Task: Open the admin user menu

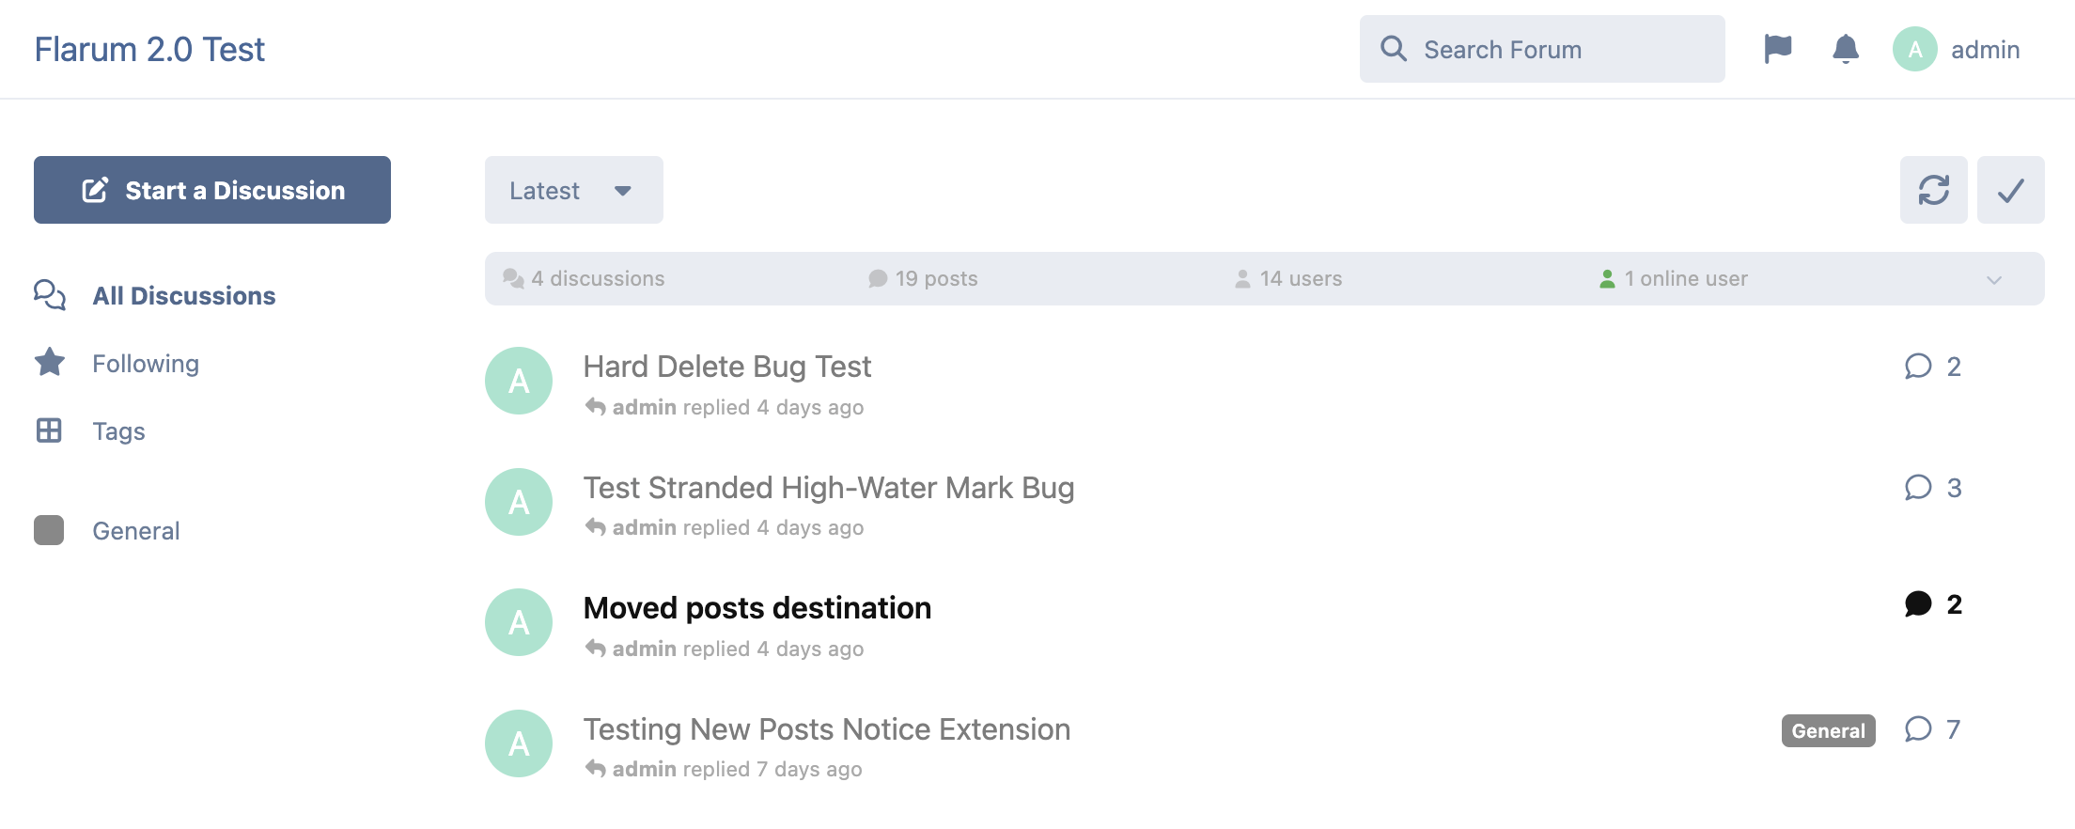Action: click(1957, 49)
